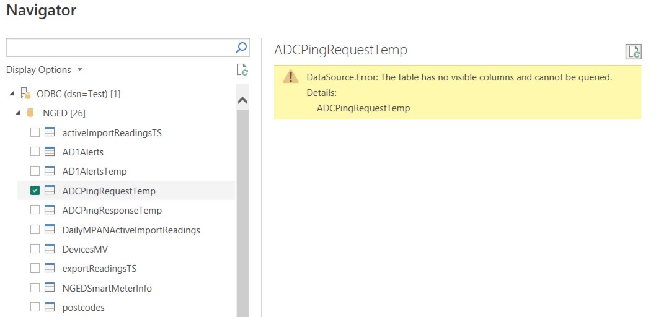Open the Display Options dropdown
The width and height of the screenshot is (656, 317).
tap(44, 70)
